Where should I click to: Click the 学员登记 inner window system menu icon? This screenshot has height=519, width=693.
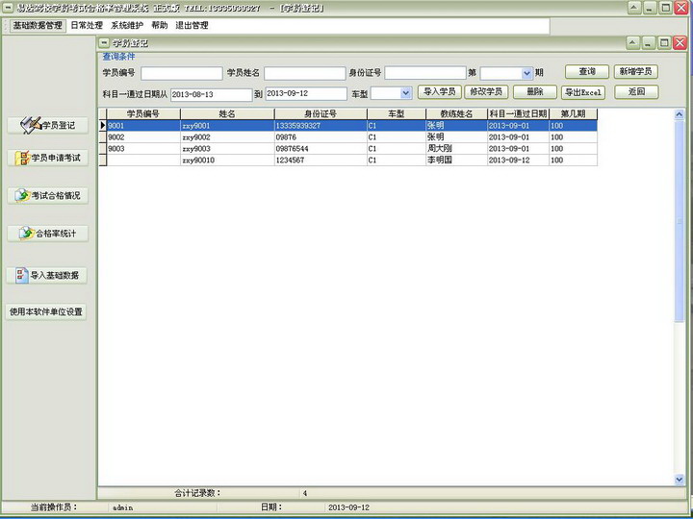point(103,43)
